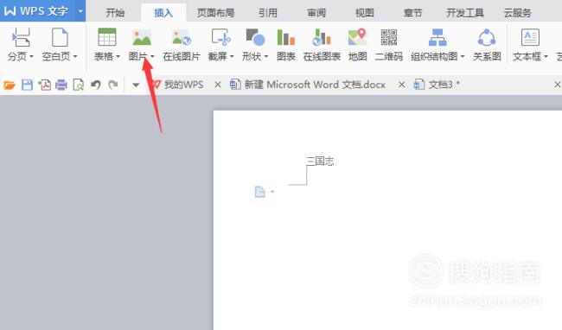Expand the blank page (空白页) dropdown arrow
This screenshot has width=562, height=330.
75,56
